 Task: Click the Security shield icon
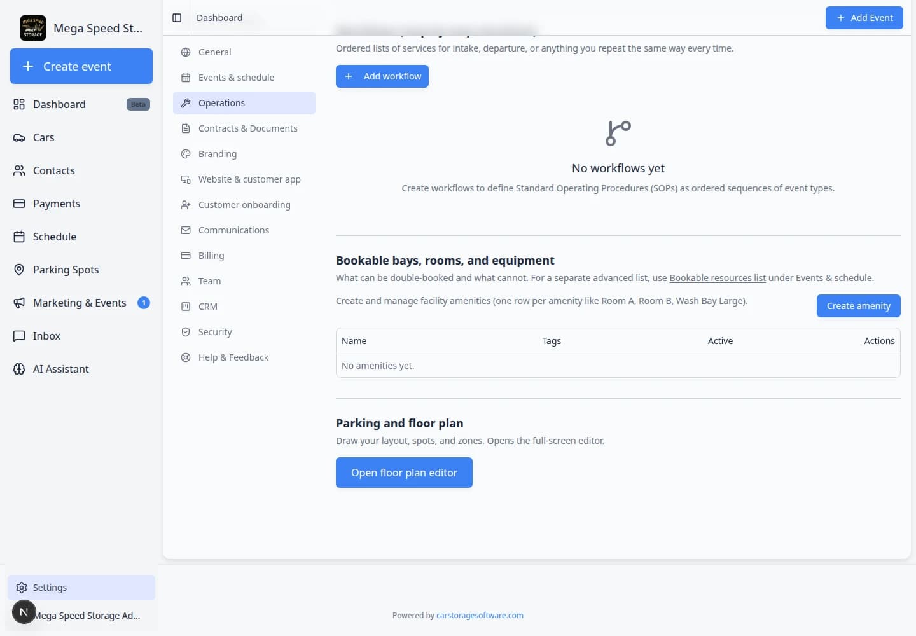(x=186, y=332)
